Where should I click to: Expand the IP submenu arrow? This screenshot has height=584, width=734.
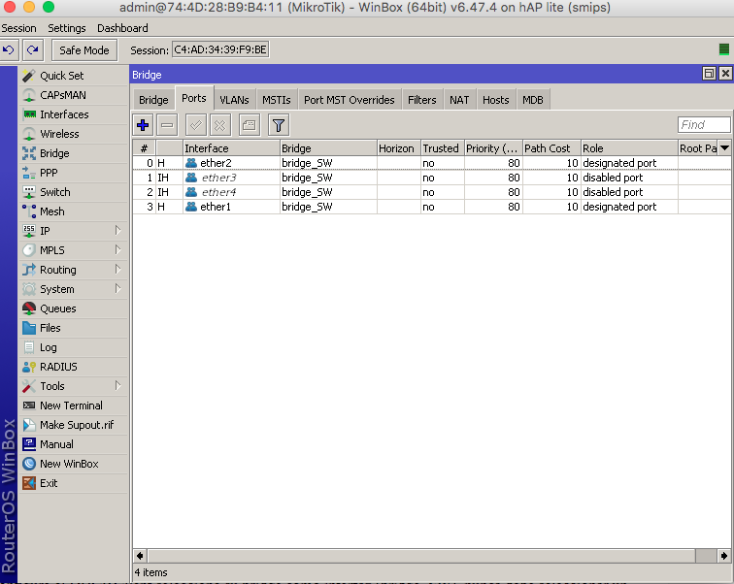coord(118,231)
